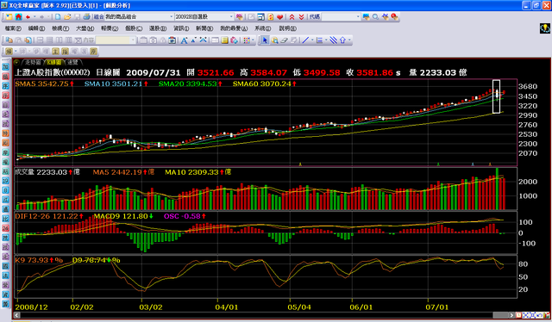Open the 大盤 menu
Image resolution: width=552 pixels, height=322 pixels.
(x=85, y=28)
